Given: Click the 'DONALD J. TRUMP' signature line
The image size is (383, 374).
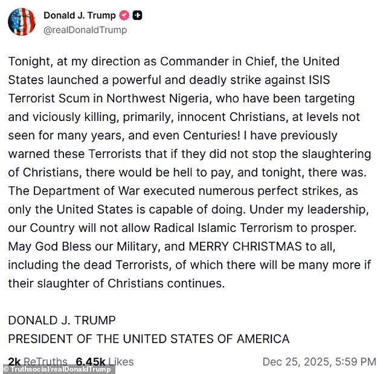Looking at the screenshot, I should [x=62, y=320].
